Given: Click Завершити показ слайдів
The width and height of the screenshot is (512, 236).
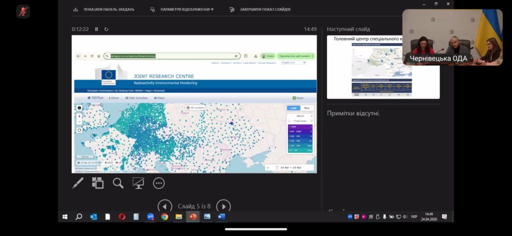Looking at the screenshot, I should [260, 9].
